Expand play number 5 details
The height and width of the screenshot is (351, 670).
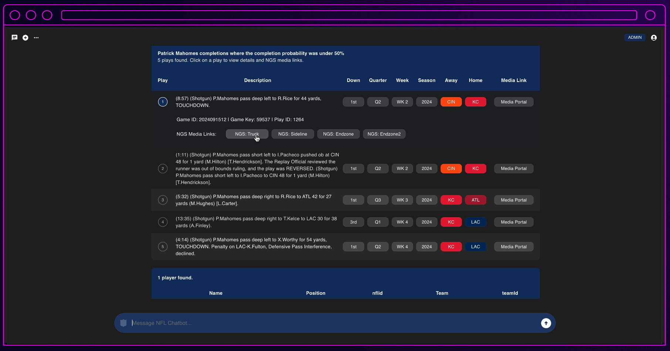[x=163, y=246]
